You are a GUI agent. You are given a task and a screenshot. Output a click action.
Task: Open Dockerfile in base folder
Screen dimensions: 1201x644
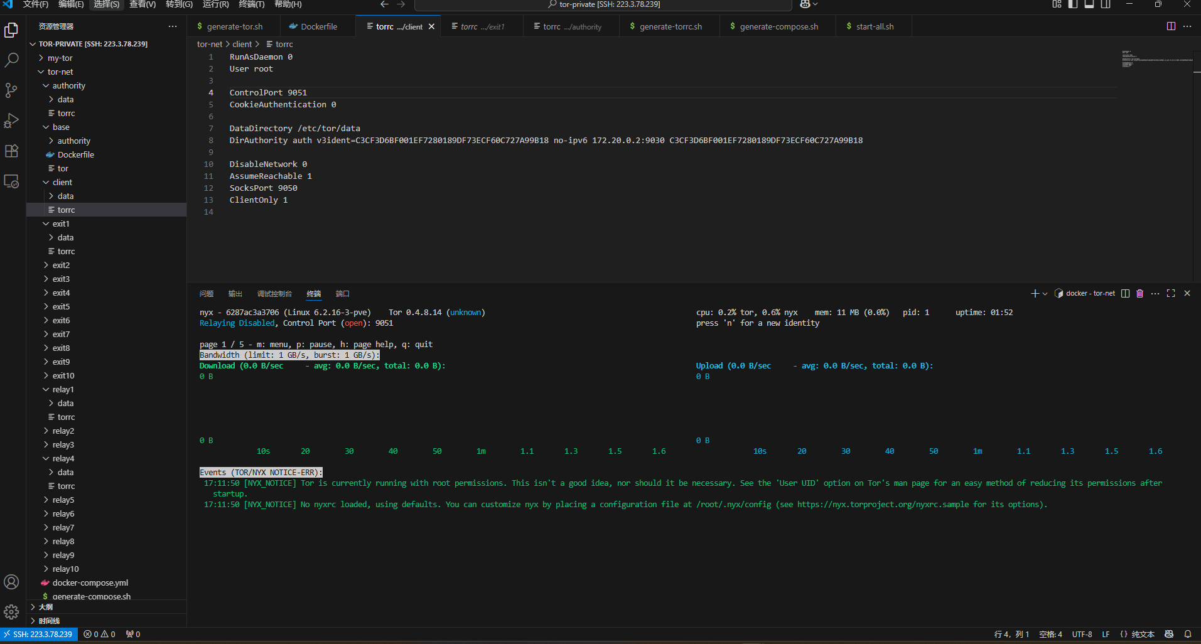(76, 154)
